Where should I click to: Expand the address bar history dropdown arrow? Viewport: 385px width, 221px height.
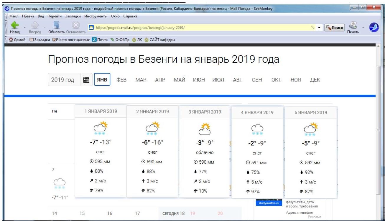pyautogui.click(x=319, y=28)
